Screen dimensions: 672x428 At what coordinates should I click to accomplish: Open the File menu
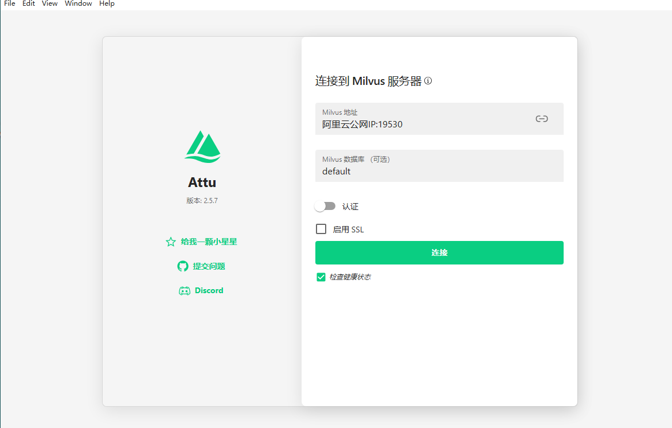9,3
